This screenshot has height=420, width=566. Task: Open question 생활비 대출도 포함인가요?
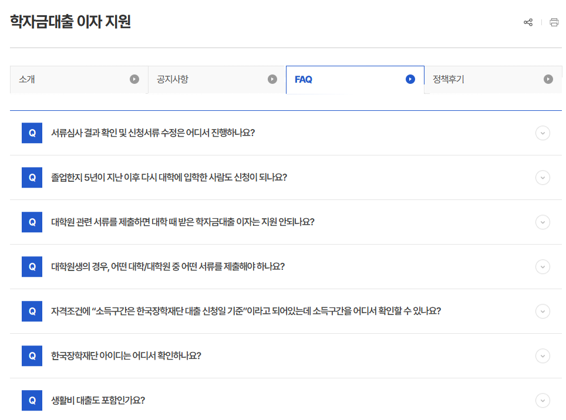point(98,400)
